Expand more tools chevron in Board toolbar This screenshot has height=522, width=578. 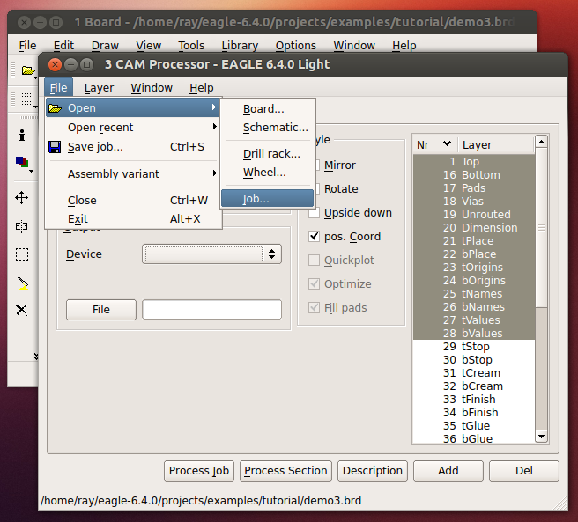36,357
